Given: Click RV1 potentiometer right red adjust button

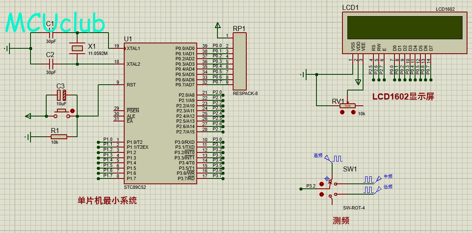Looking at the screenshot, I should point(353,112).
